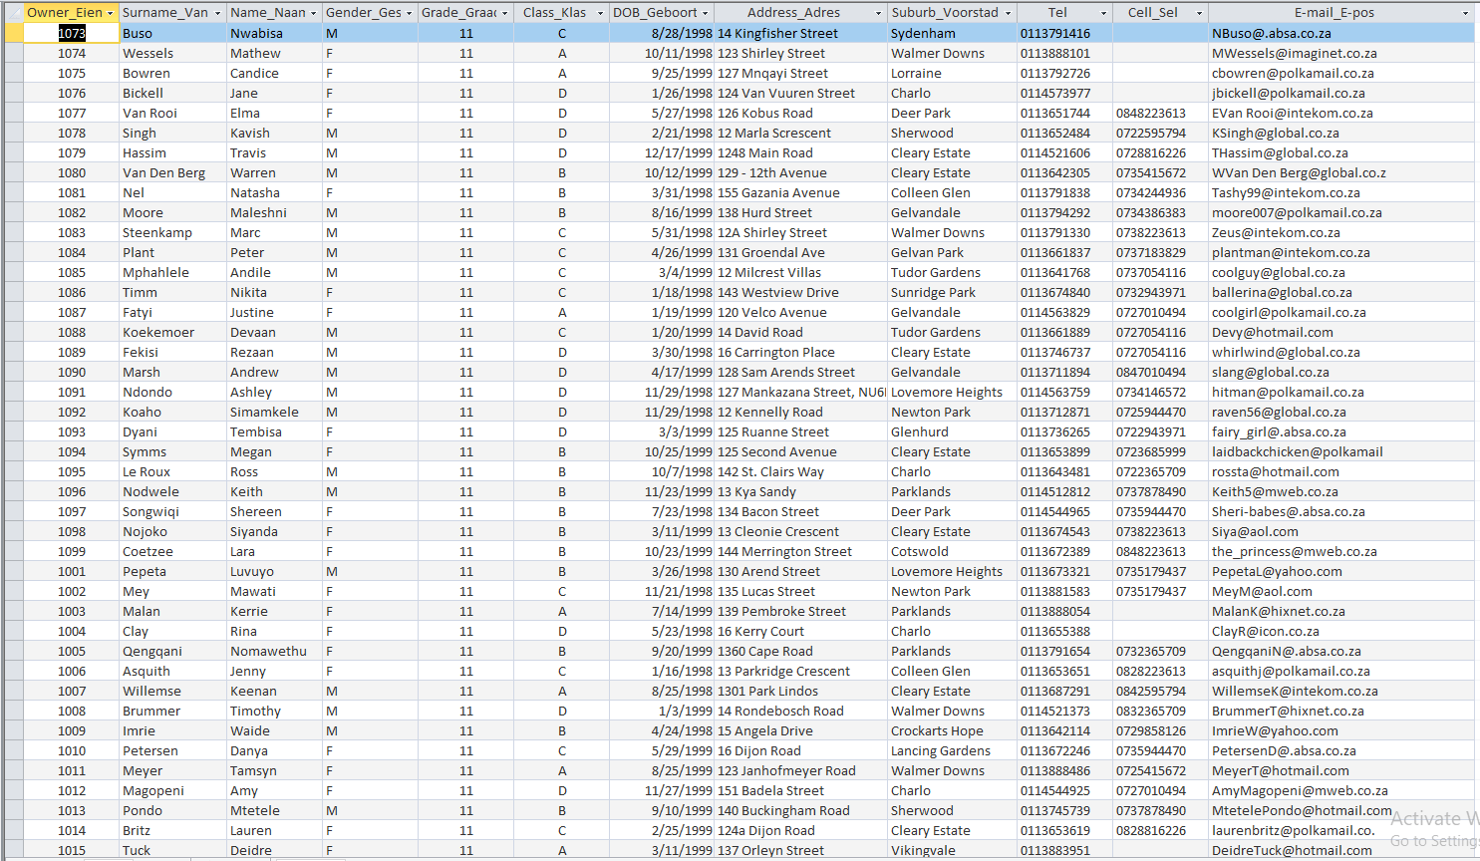Click name cell 'Maleshni'

tap(274, 212)
